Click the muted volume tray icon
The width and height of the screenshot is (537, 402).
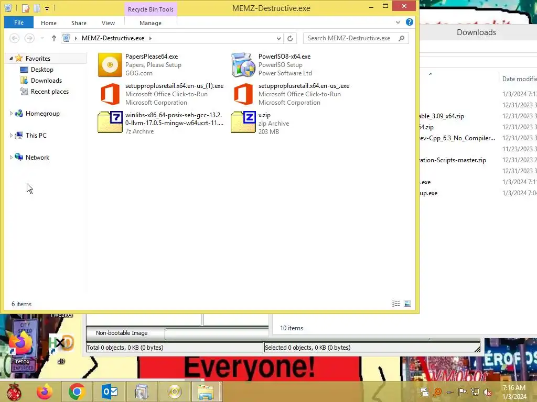[488, 392]
